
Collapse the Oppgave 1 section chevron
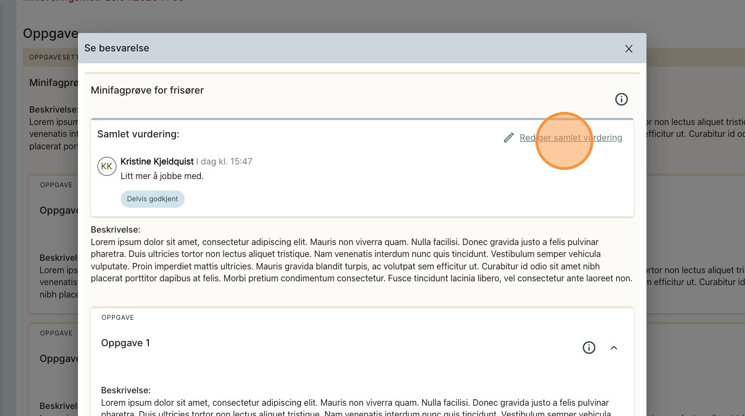coord(614,348)
